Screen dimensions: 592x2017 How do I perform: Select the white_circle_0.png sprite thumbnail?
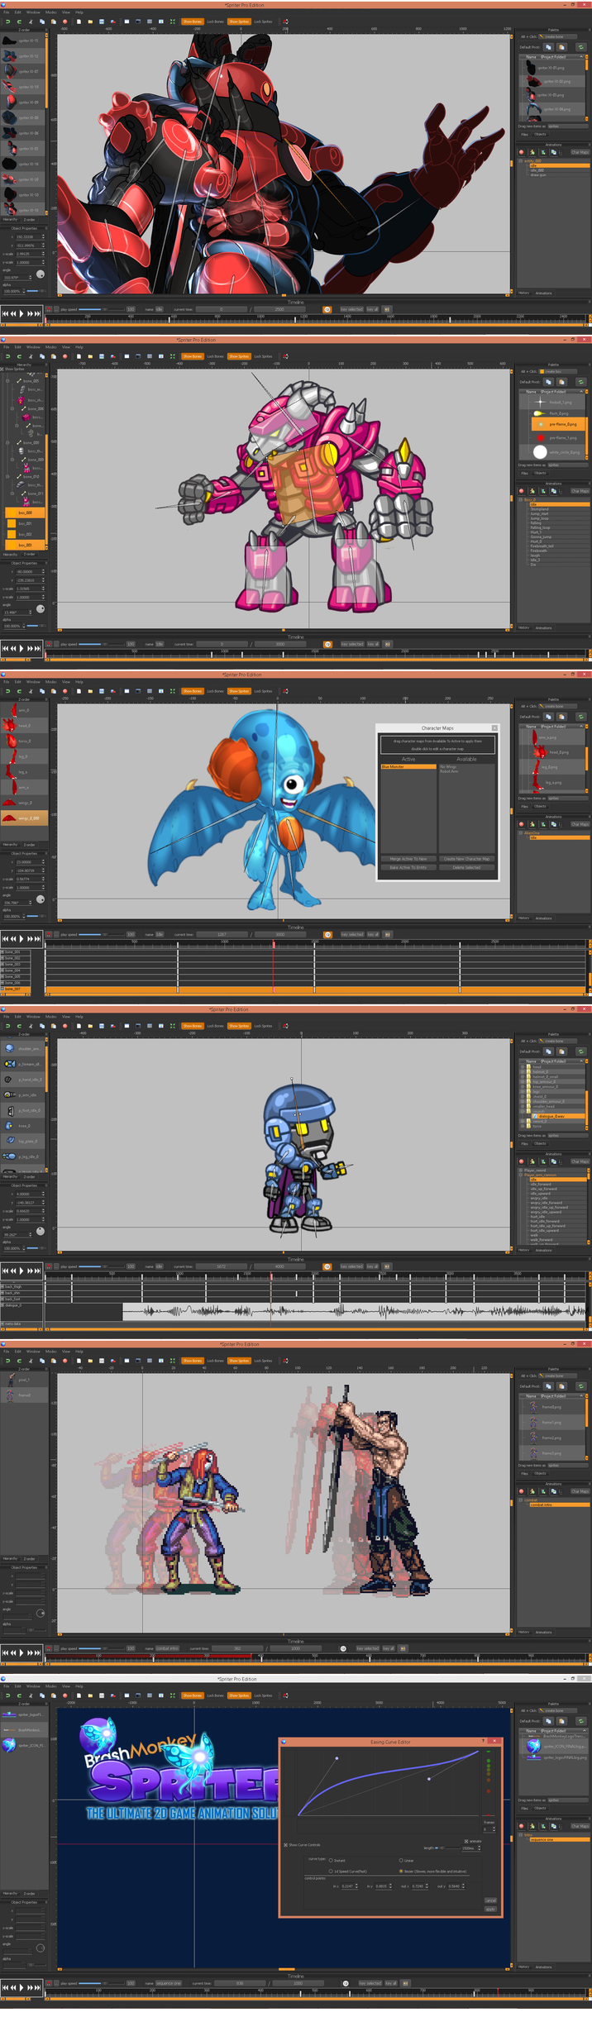(540, 452)
